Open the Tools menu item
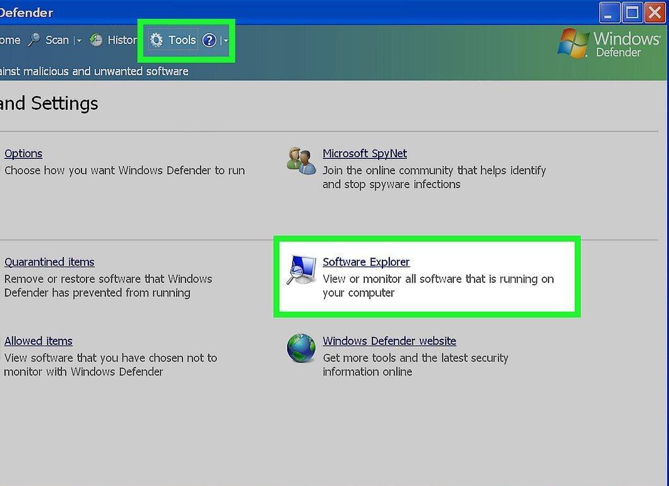 point(182,40)
